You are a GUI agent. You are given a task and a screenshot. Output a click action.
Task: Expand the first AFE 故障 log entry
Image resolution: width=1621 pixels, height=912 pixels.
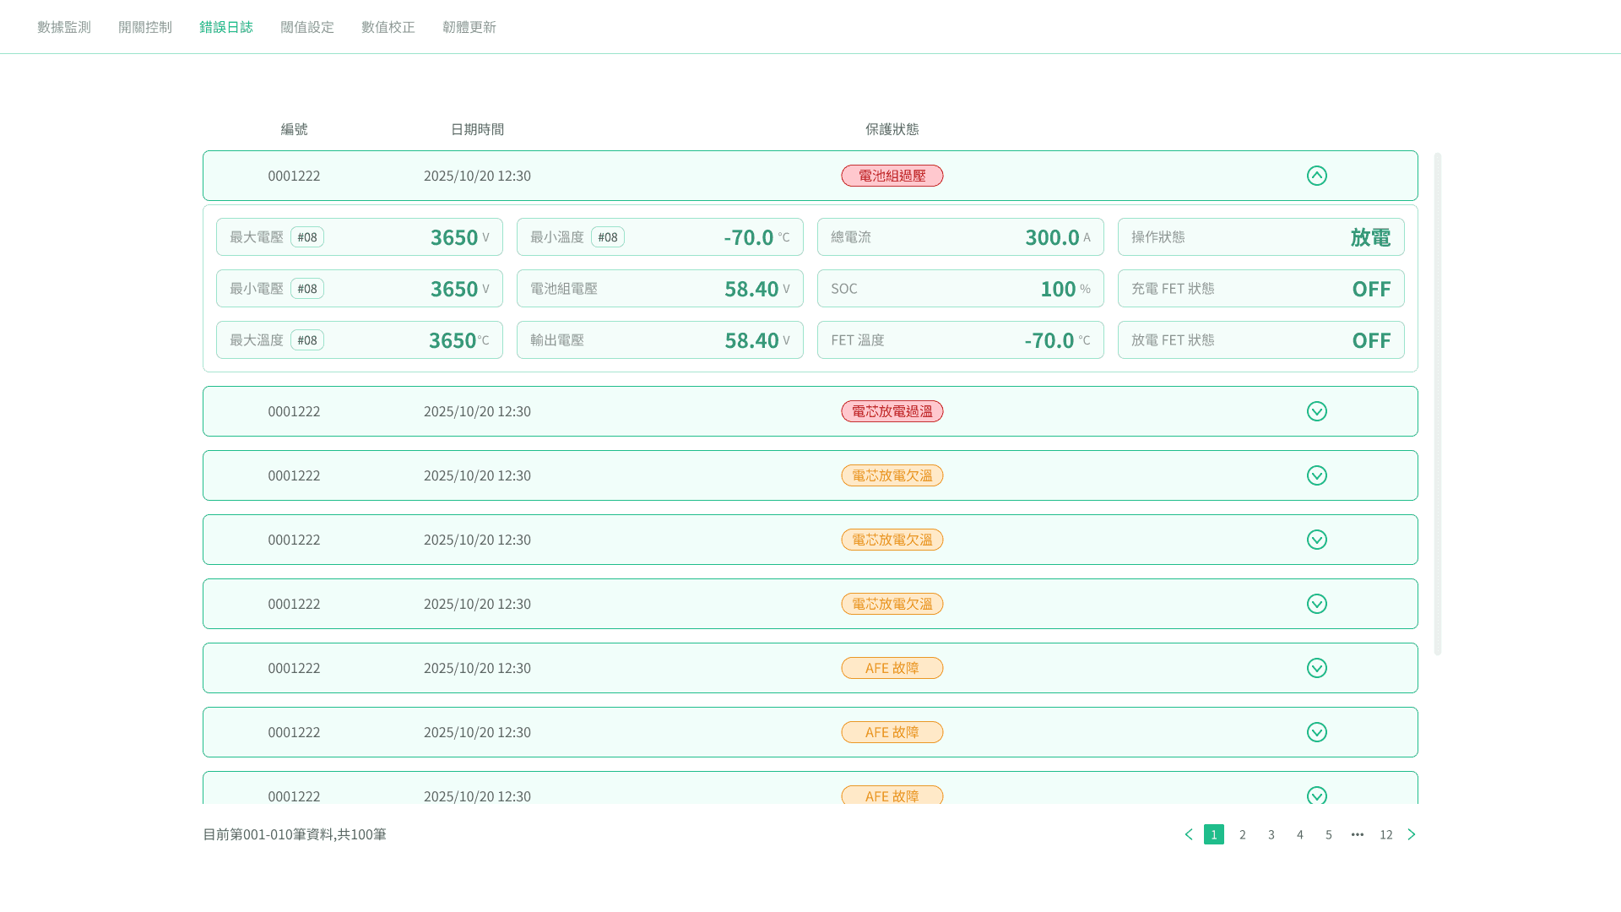[1316, 668]
